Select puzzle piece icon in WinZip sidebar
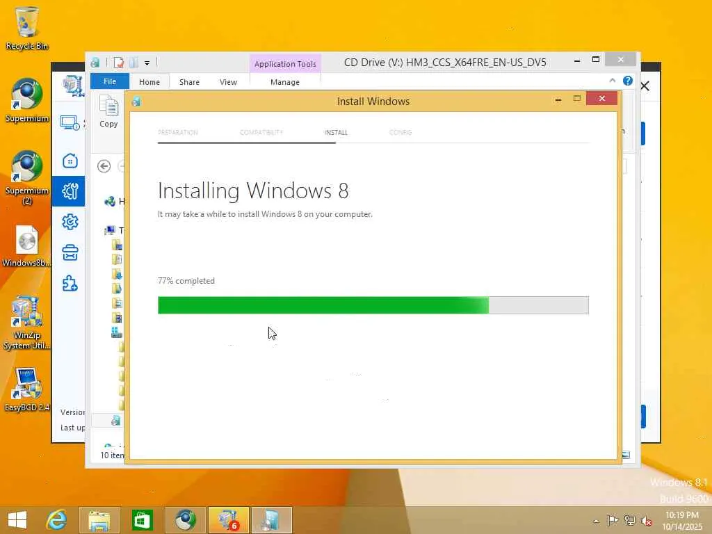Viewport: 712px width, 534px height. pos(70,284)
